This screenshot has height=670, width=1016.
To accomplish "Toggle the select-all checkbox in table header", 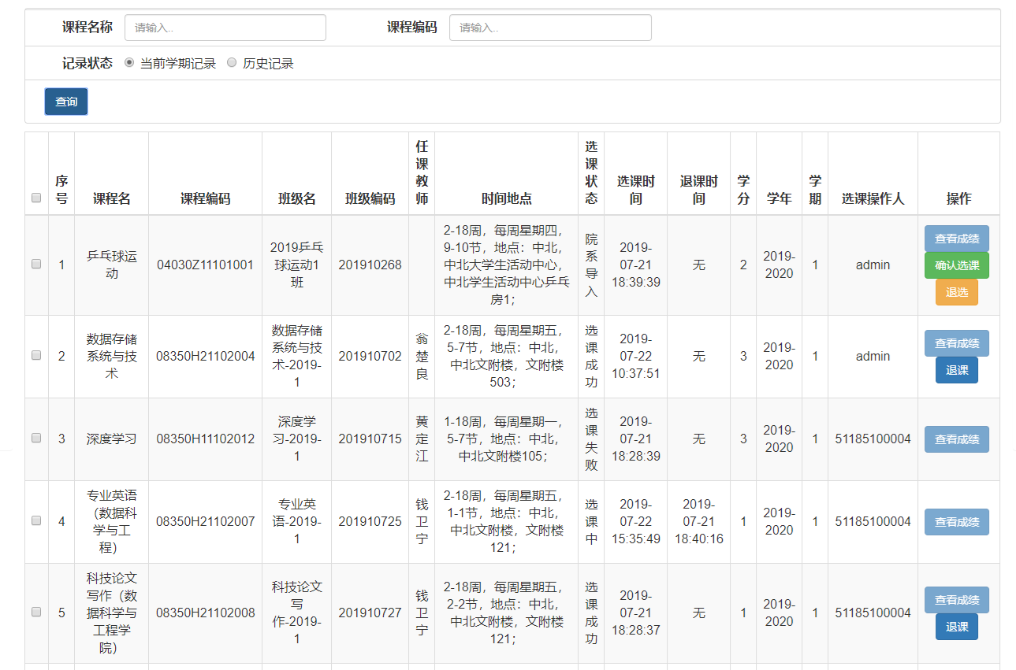I will 36,198.
